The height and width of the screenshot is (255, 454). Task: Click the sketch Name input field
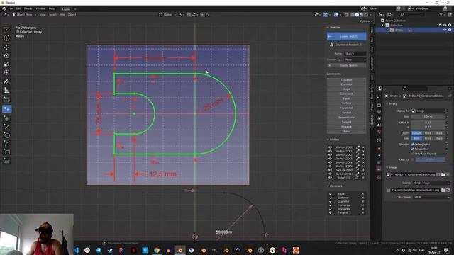click(355, 54)
